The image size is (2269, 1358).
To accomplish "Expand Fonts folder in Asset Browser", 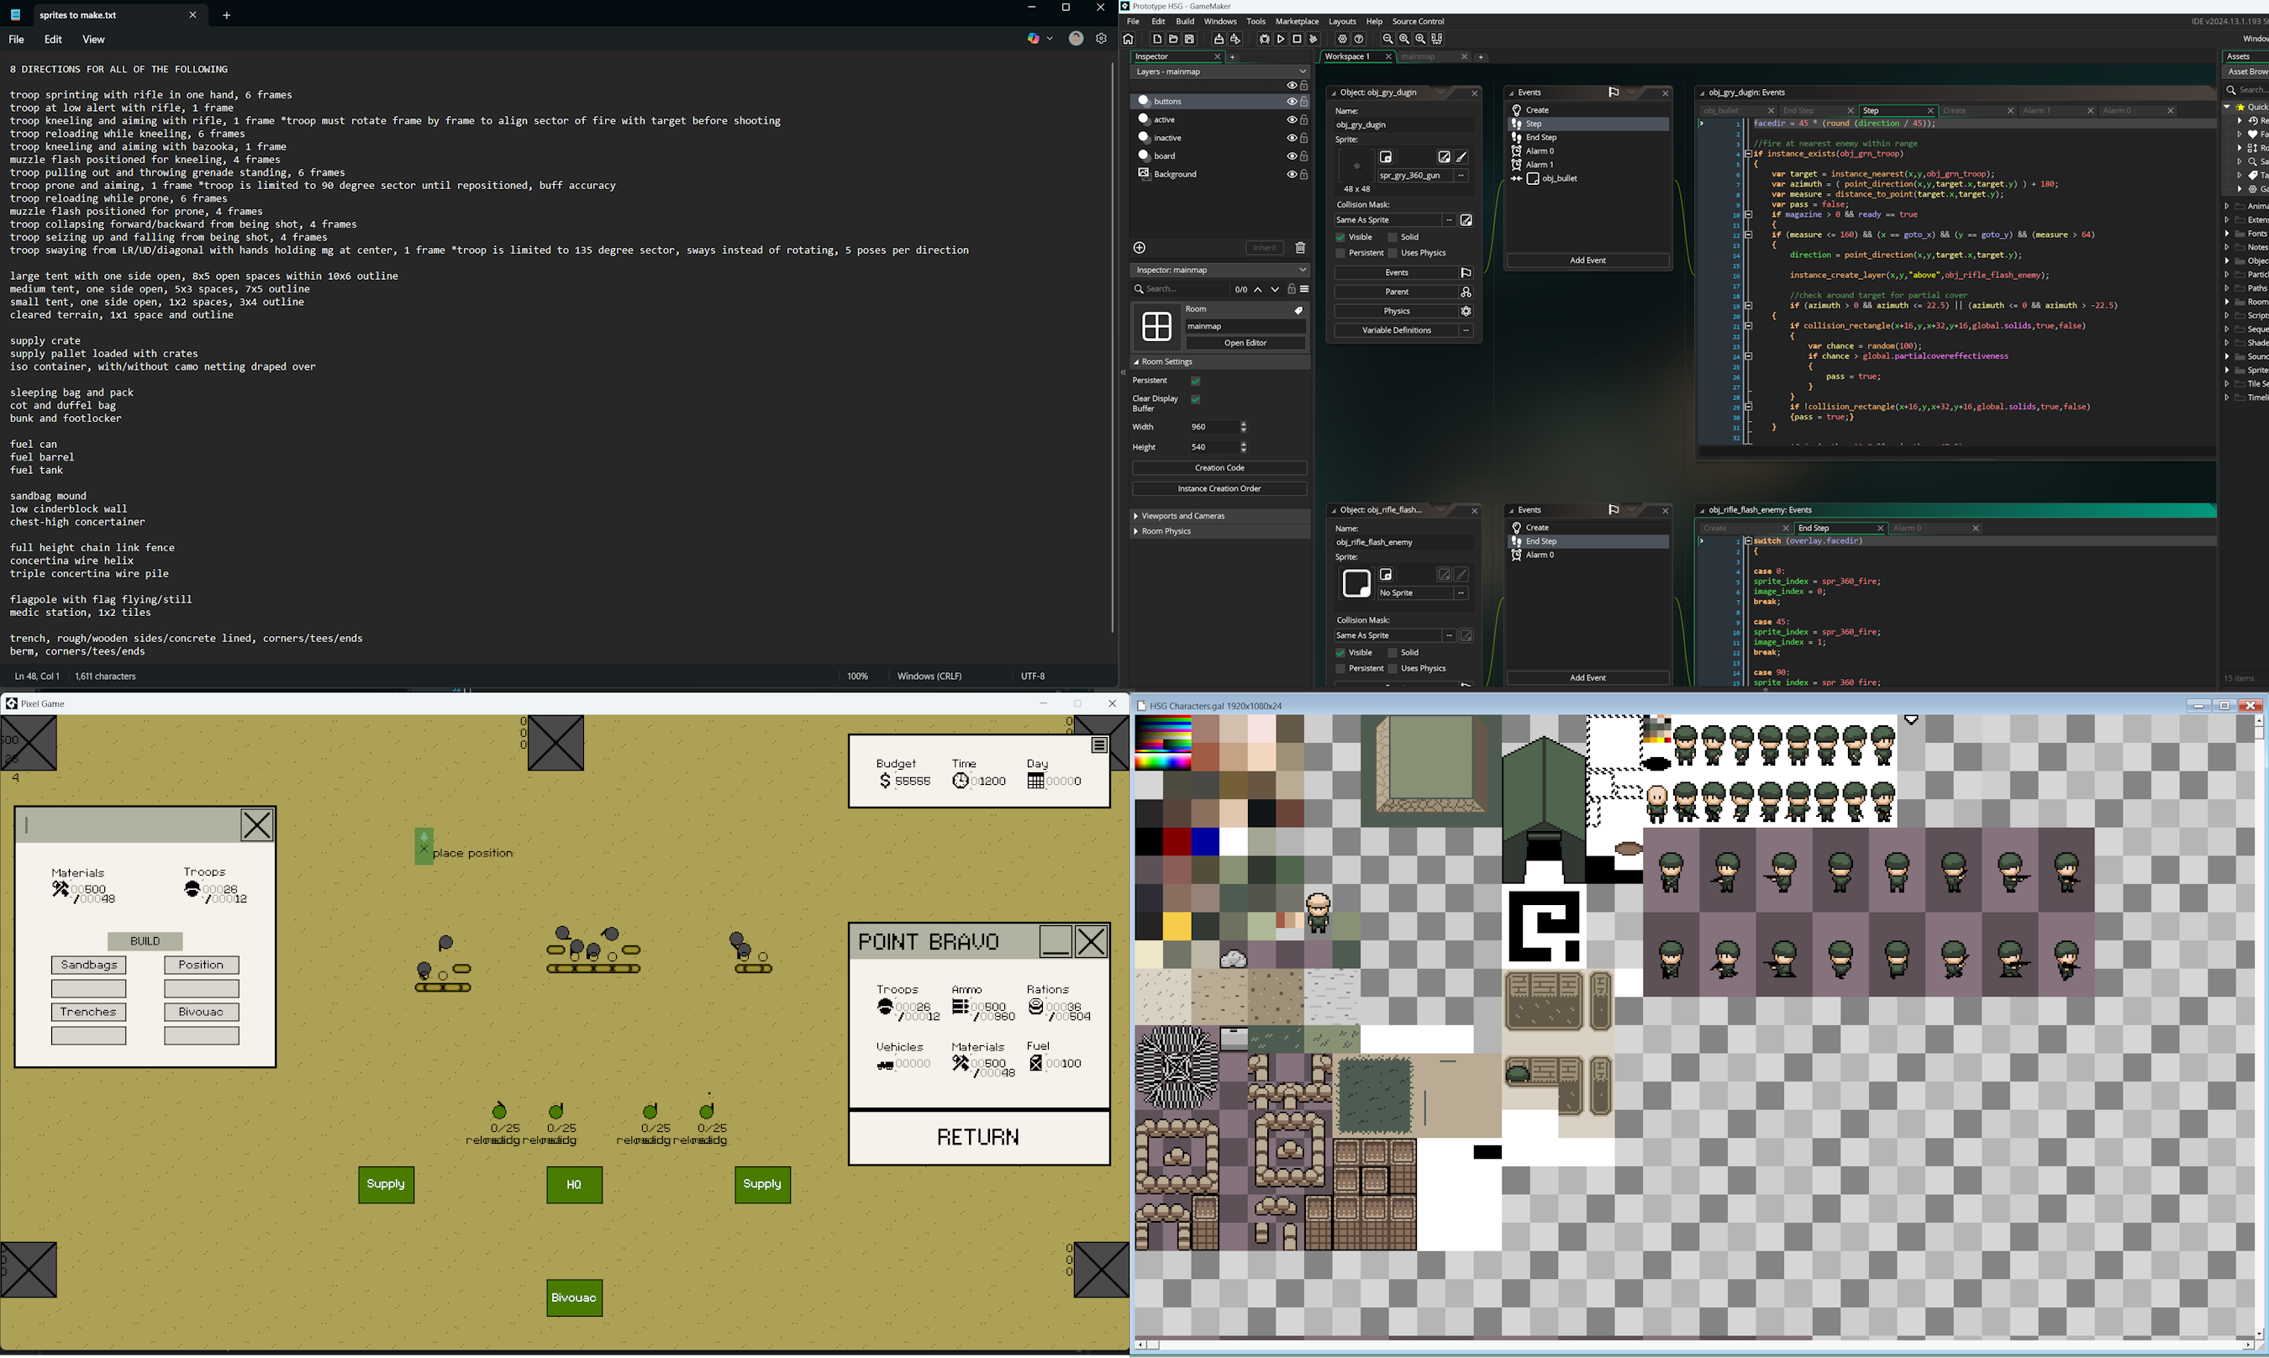I will click(x=2227, y=234).
